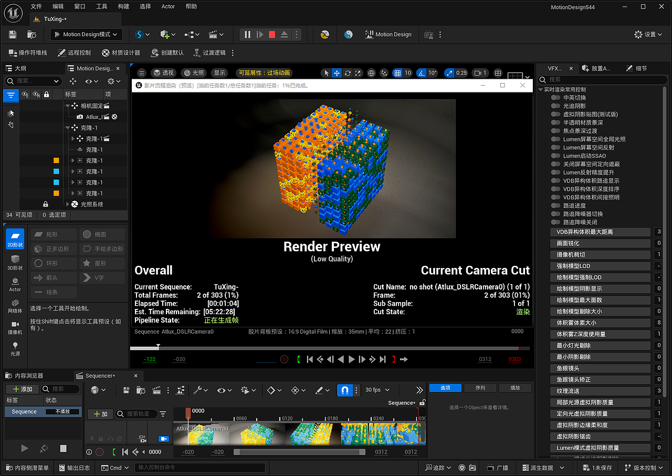Open the viewport hamburger options menu
672x476 pixels.
coord(141,73)
